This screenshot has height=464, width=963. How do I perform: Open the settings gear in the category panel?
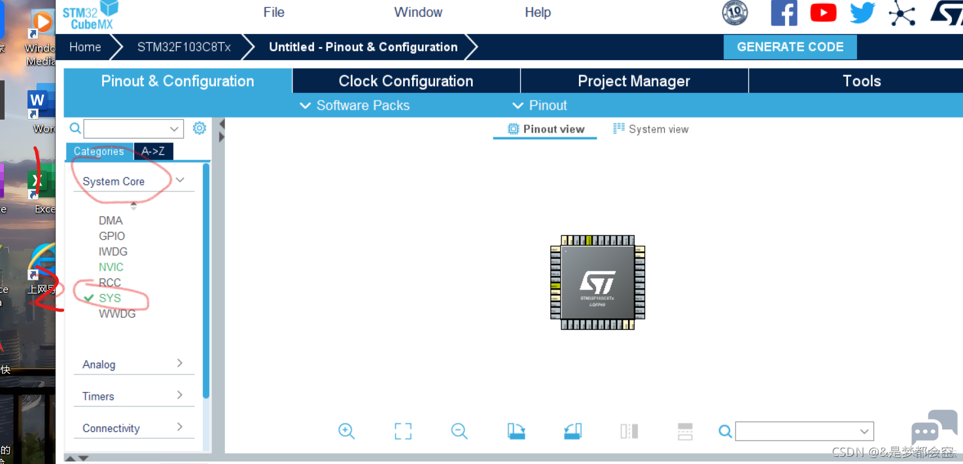(200, 128)
